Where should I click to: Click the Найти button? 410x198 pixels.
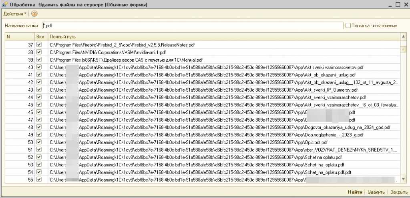[355, 192]
